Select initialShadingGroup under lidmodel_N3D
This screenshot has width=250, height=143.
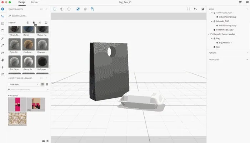click(227, 25)
